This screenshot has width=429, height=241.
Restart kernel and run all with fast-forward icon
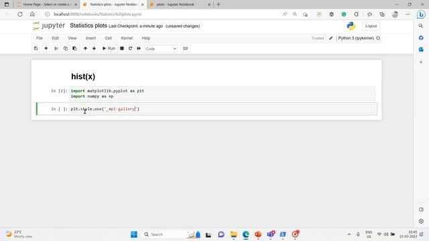(139, 48)
